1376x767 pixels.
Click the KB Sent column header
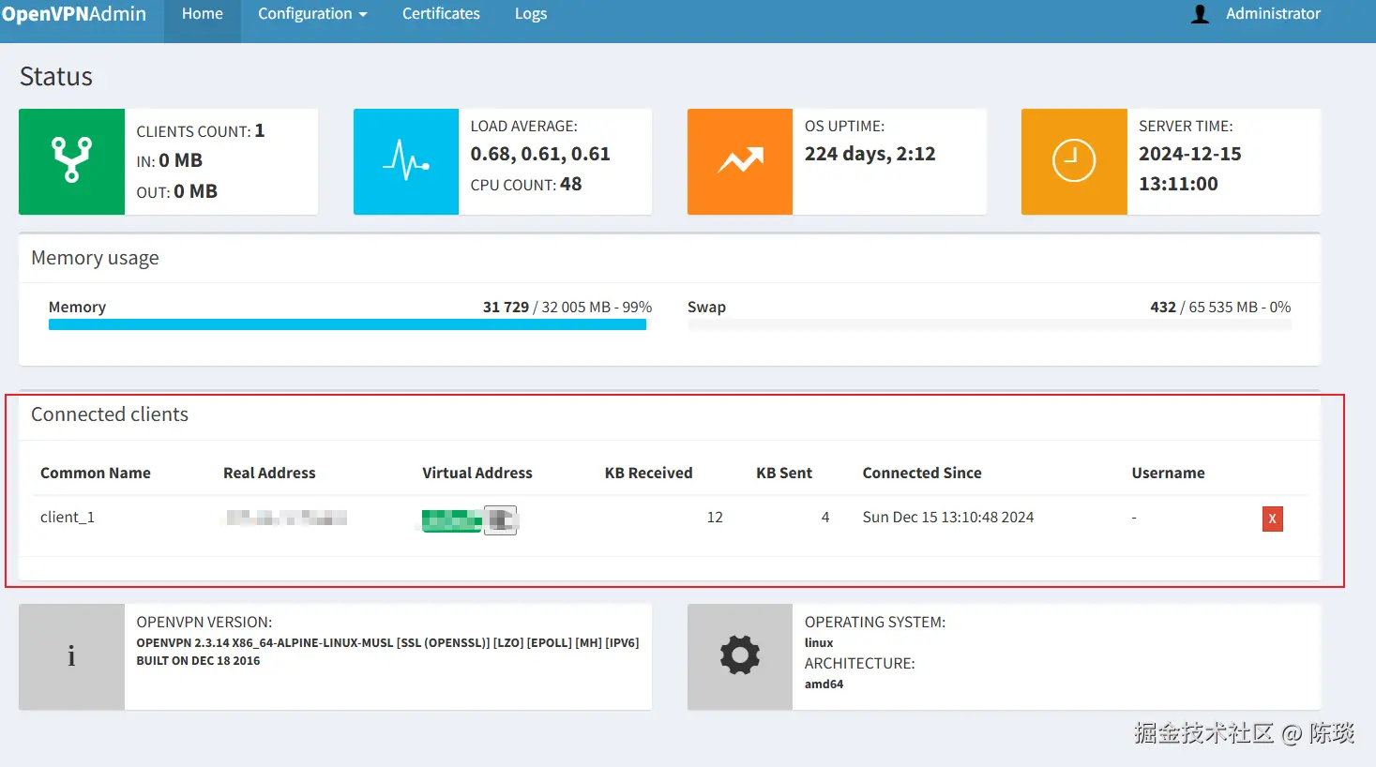coord(784,473)
